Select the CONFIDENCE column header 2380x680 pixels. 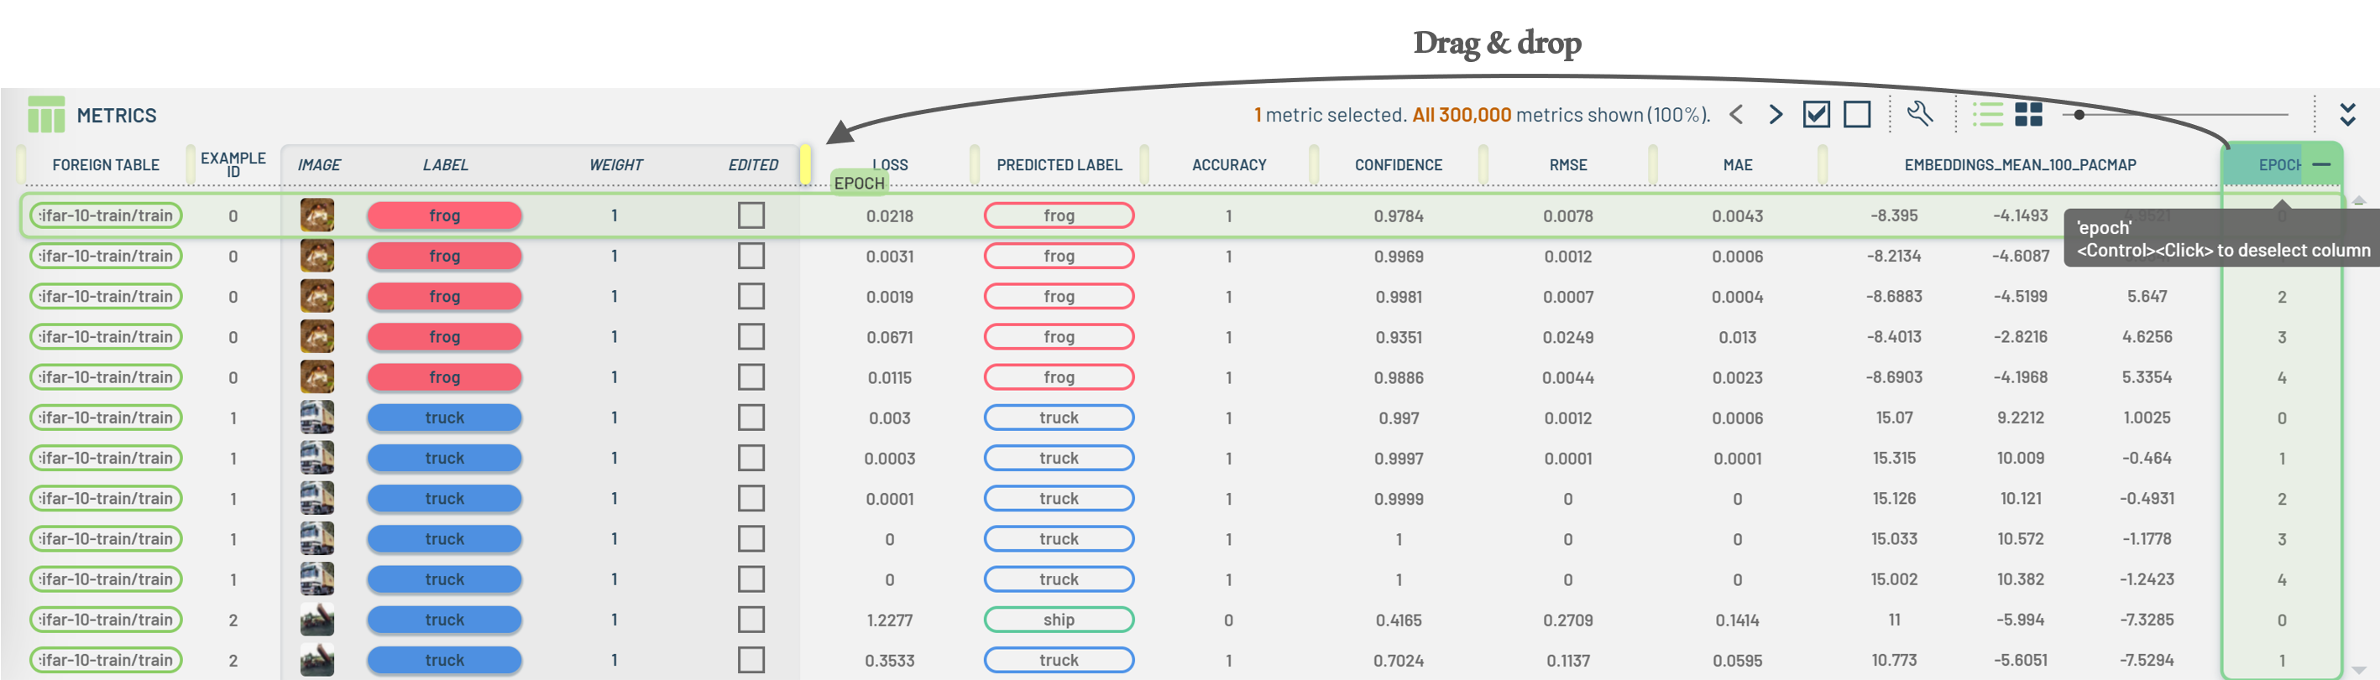click(x=1398, y=165)
